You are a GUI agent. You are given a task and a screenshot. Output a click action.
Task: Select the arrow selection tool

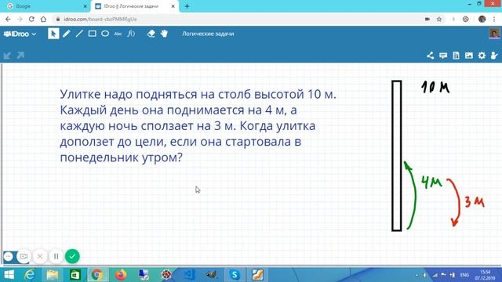click(53, 34)
